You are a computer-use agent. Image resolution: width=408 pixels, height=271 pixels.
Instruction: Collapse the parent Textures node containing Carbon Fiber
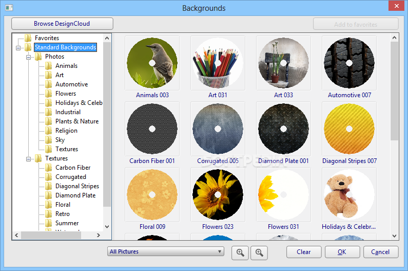[28, 159]
